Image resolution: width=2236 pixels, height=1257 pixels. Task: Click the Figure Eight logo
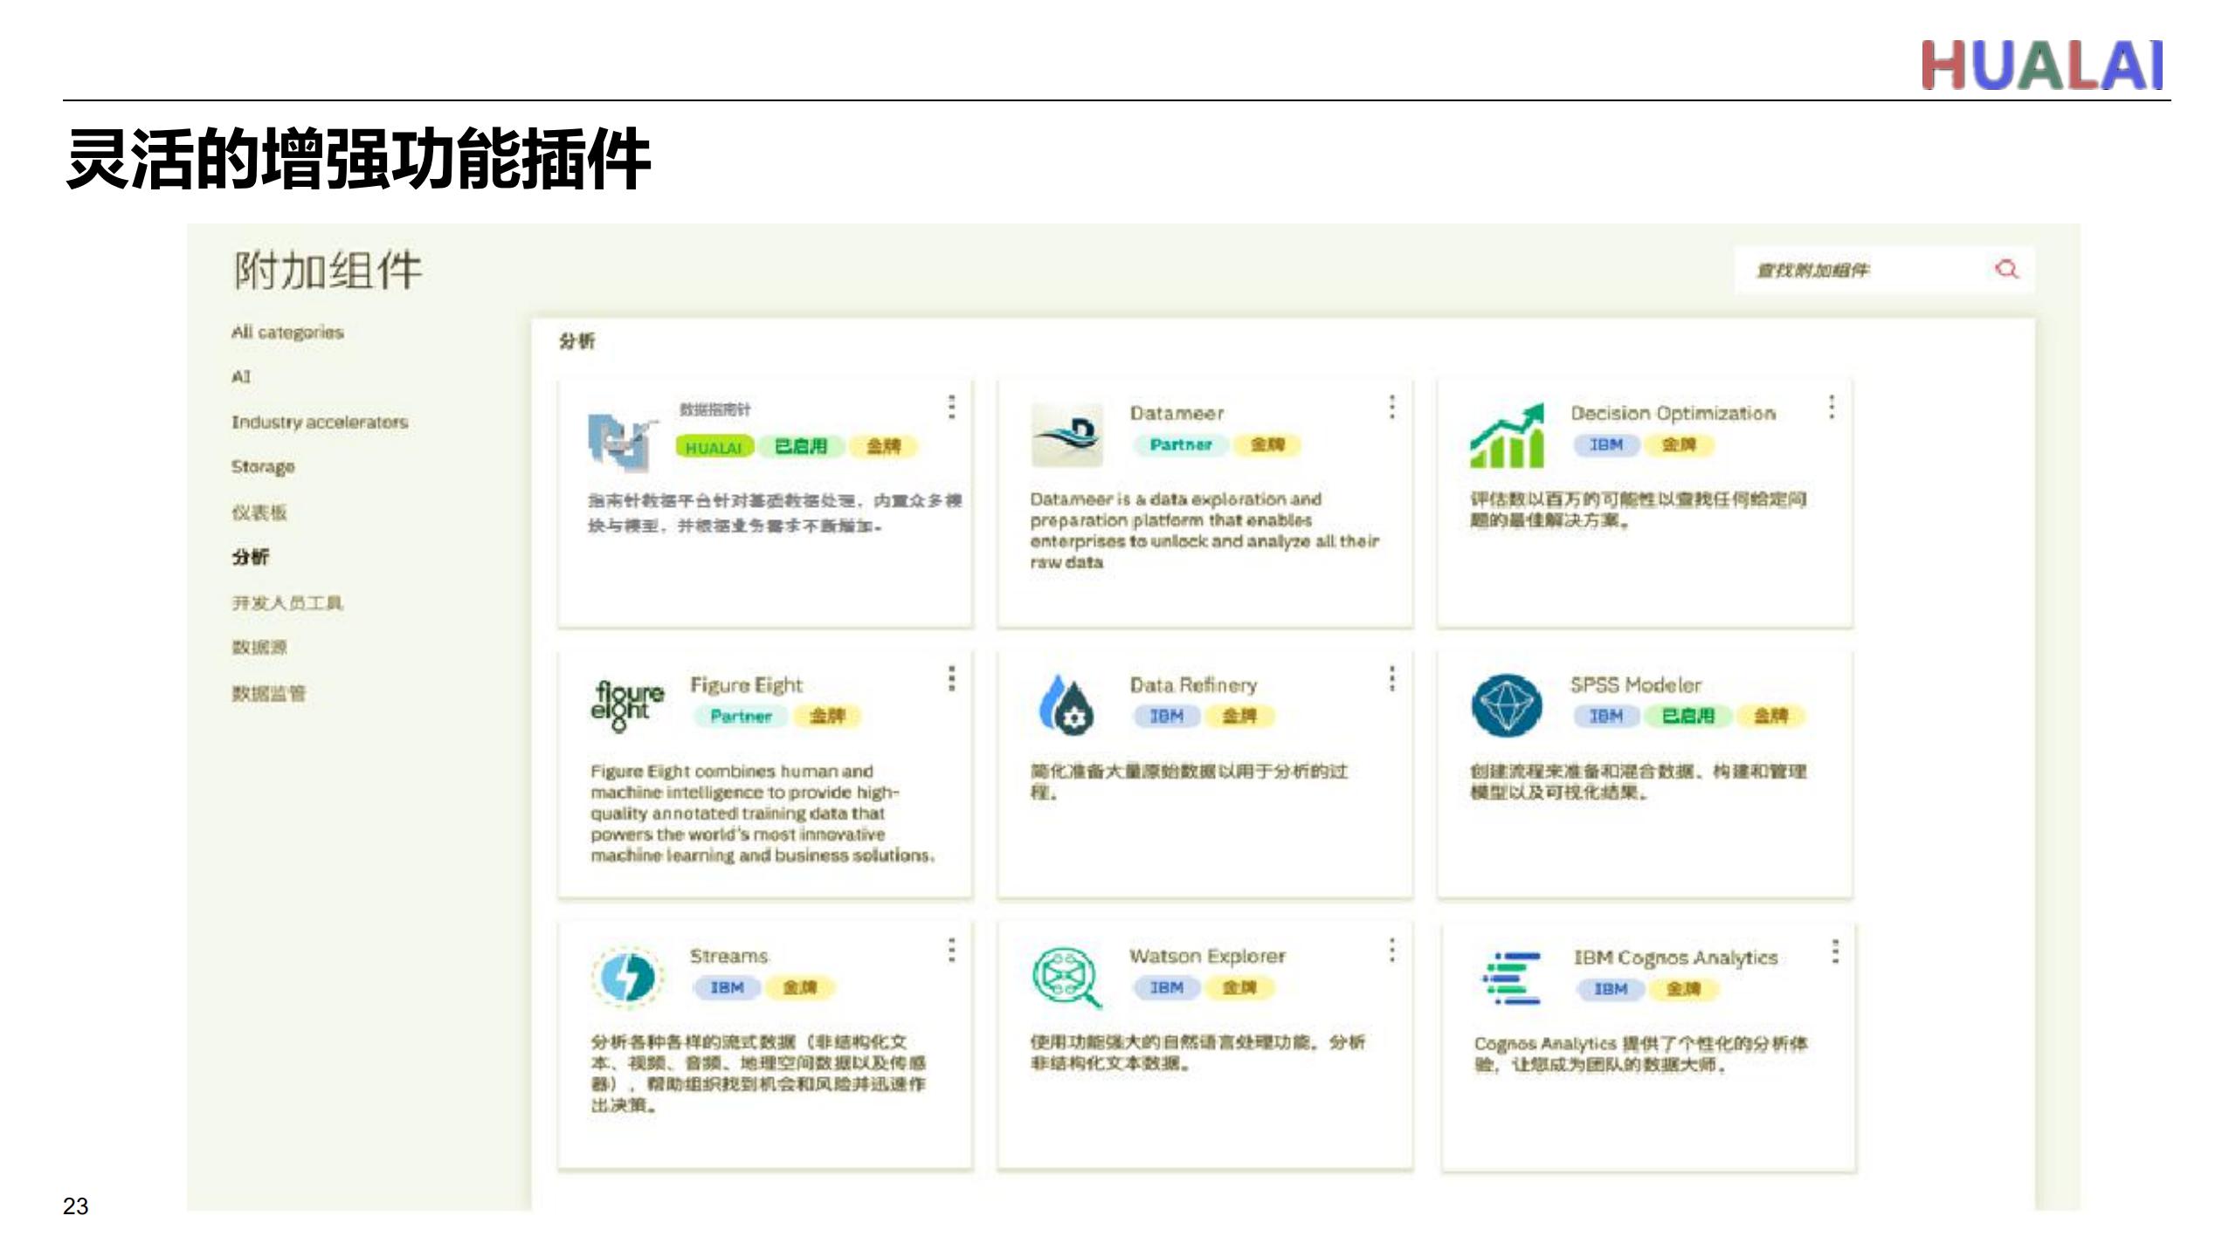click(x=627, y=705)
